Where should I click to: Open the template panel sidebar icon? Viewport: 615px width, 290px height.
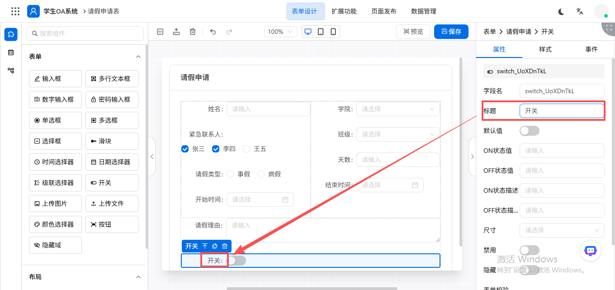coord(11,52)
